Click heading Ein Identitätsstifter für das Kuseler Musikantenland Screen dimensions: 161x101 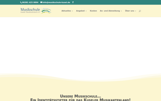click(80, 100)
